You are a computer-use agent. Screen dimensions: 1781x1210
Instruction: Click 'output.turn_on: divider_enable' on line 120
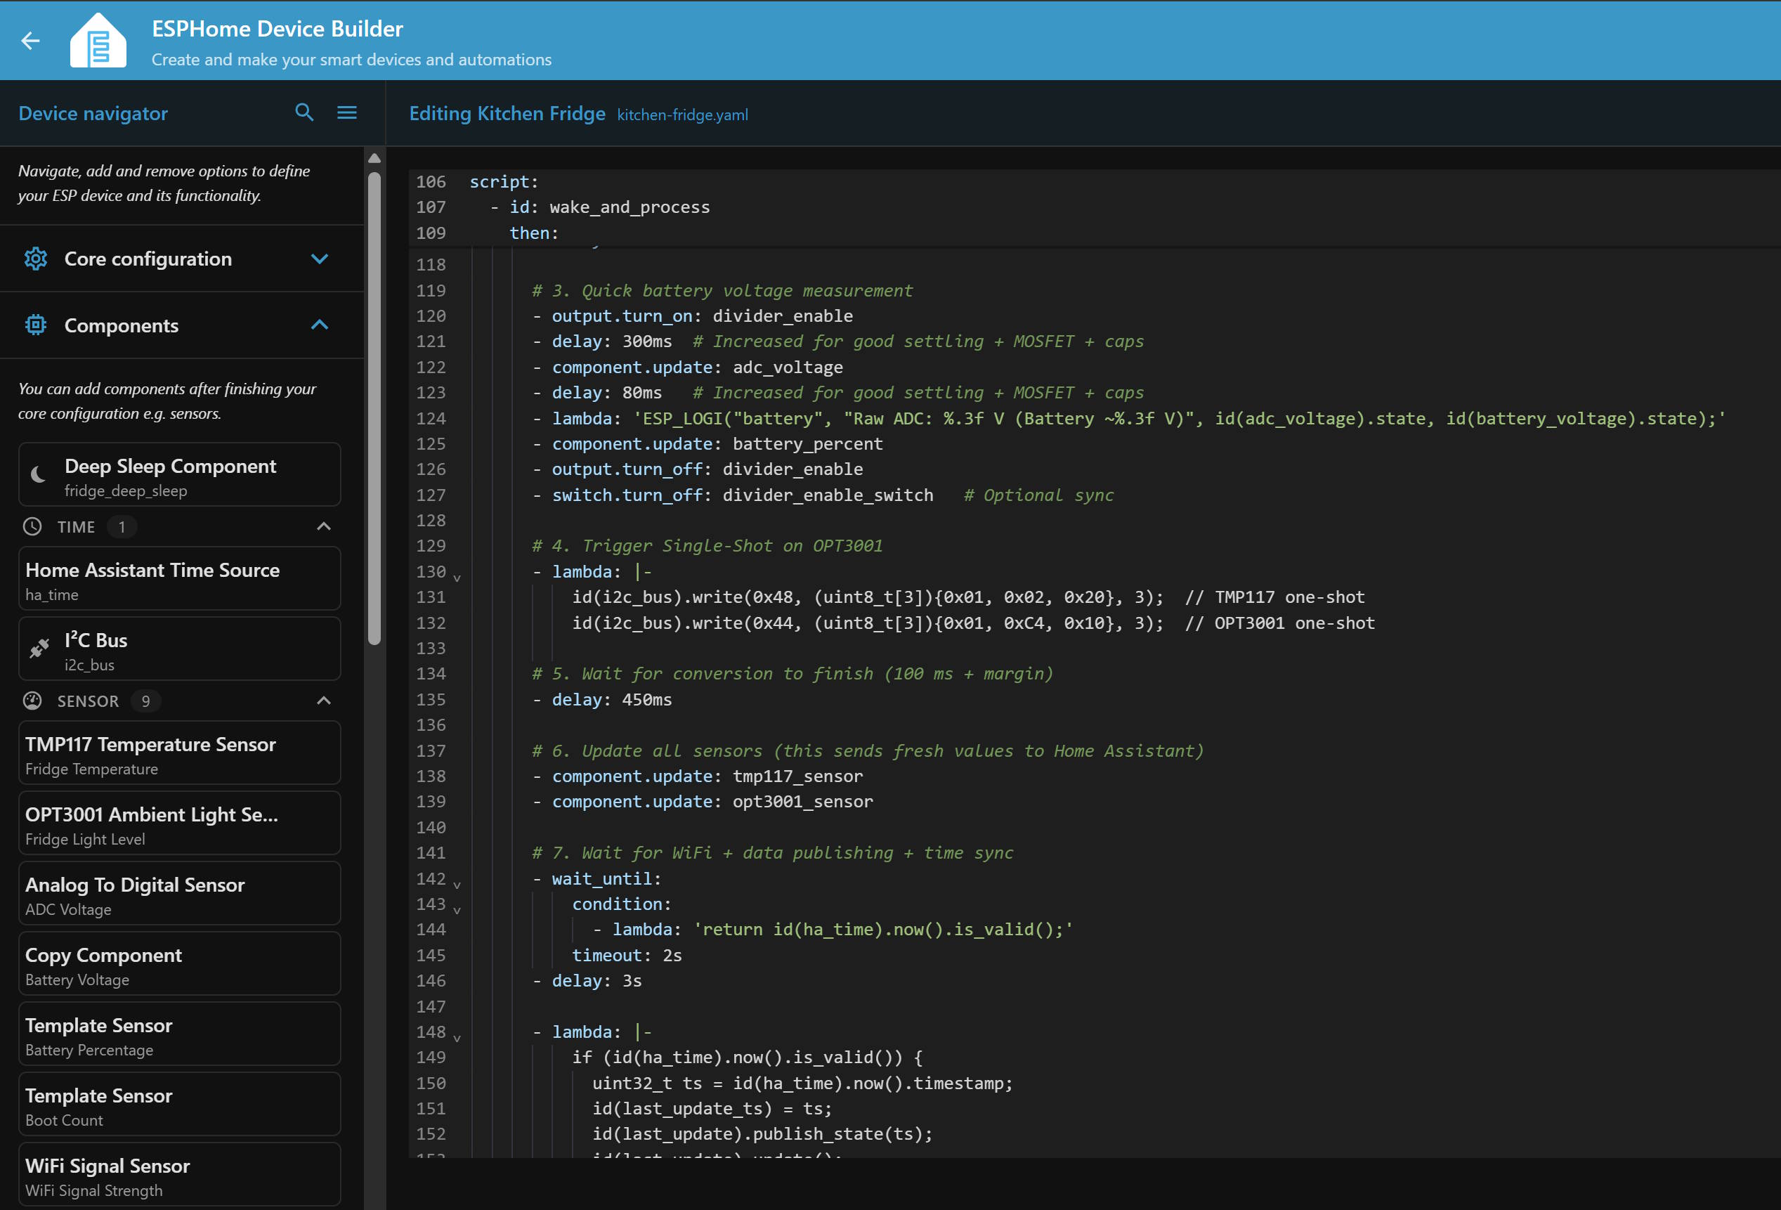702,315
